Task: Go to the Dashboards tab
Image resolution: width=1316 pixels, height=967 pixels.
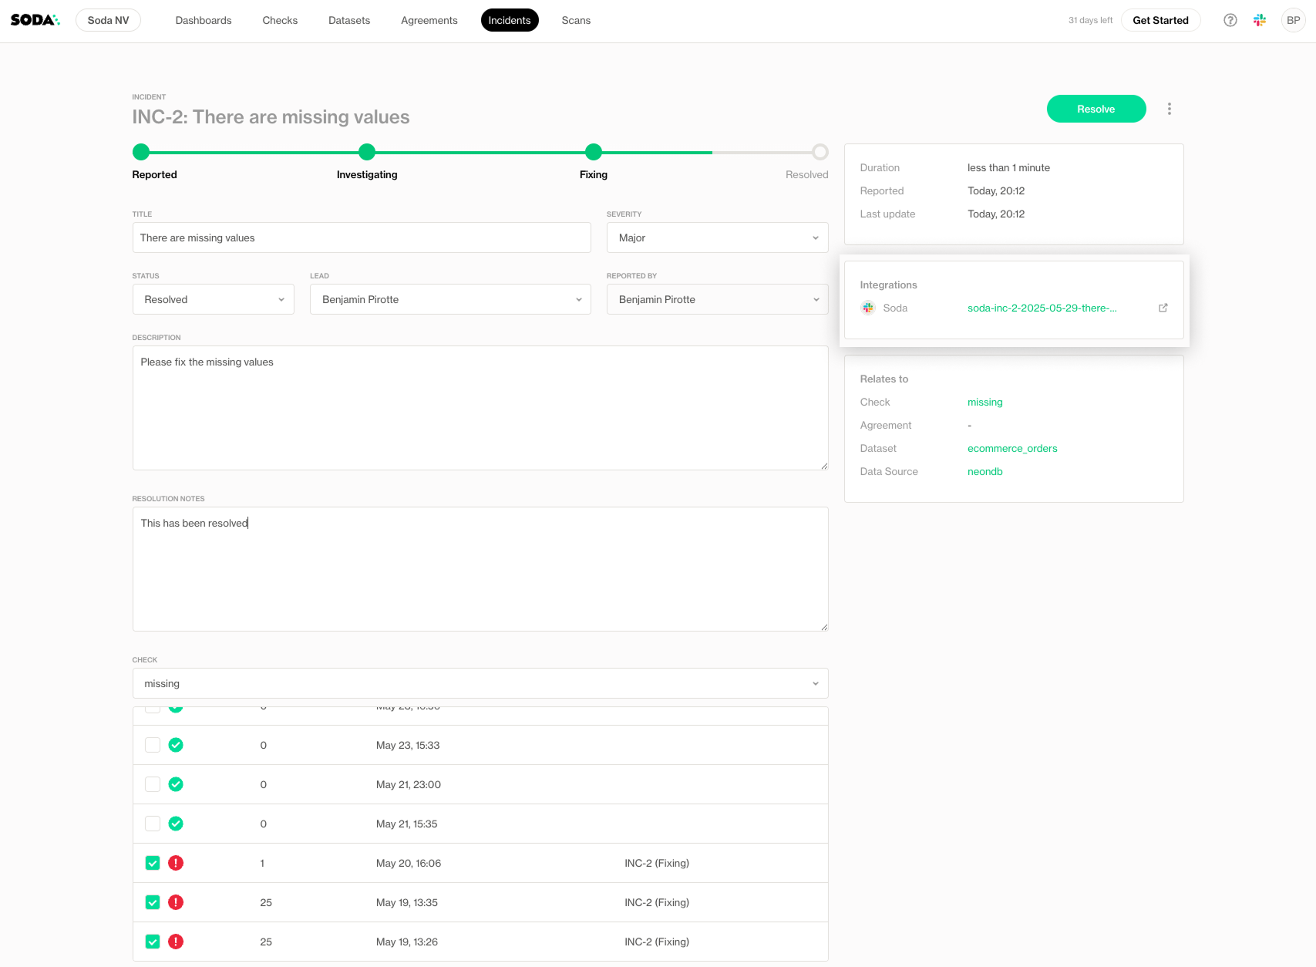Action: [204, 20]
